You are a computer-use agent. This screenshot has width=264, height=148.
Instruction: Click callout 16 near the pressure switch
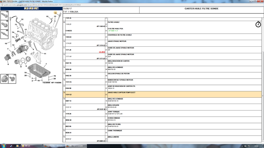click(25, 41)
